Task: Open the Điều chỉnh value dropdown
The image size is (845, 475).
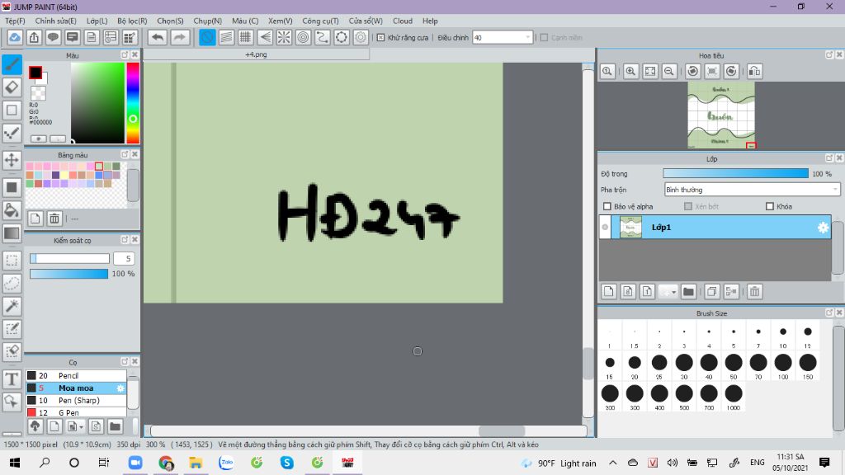Action: tap(527, 38)
